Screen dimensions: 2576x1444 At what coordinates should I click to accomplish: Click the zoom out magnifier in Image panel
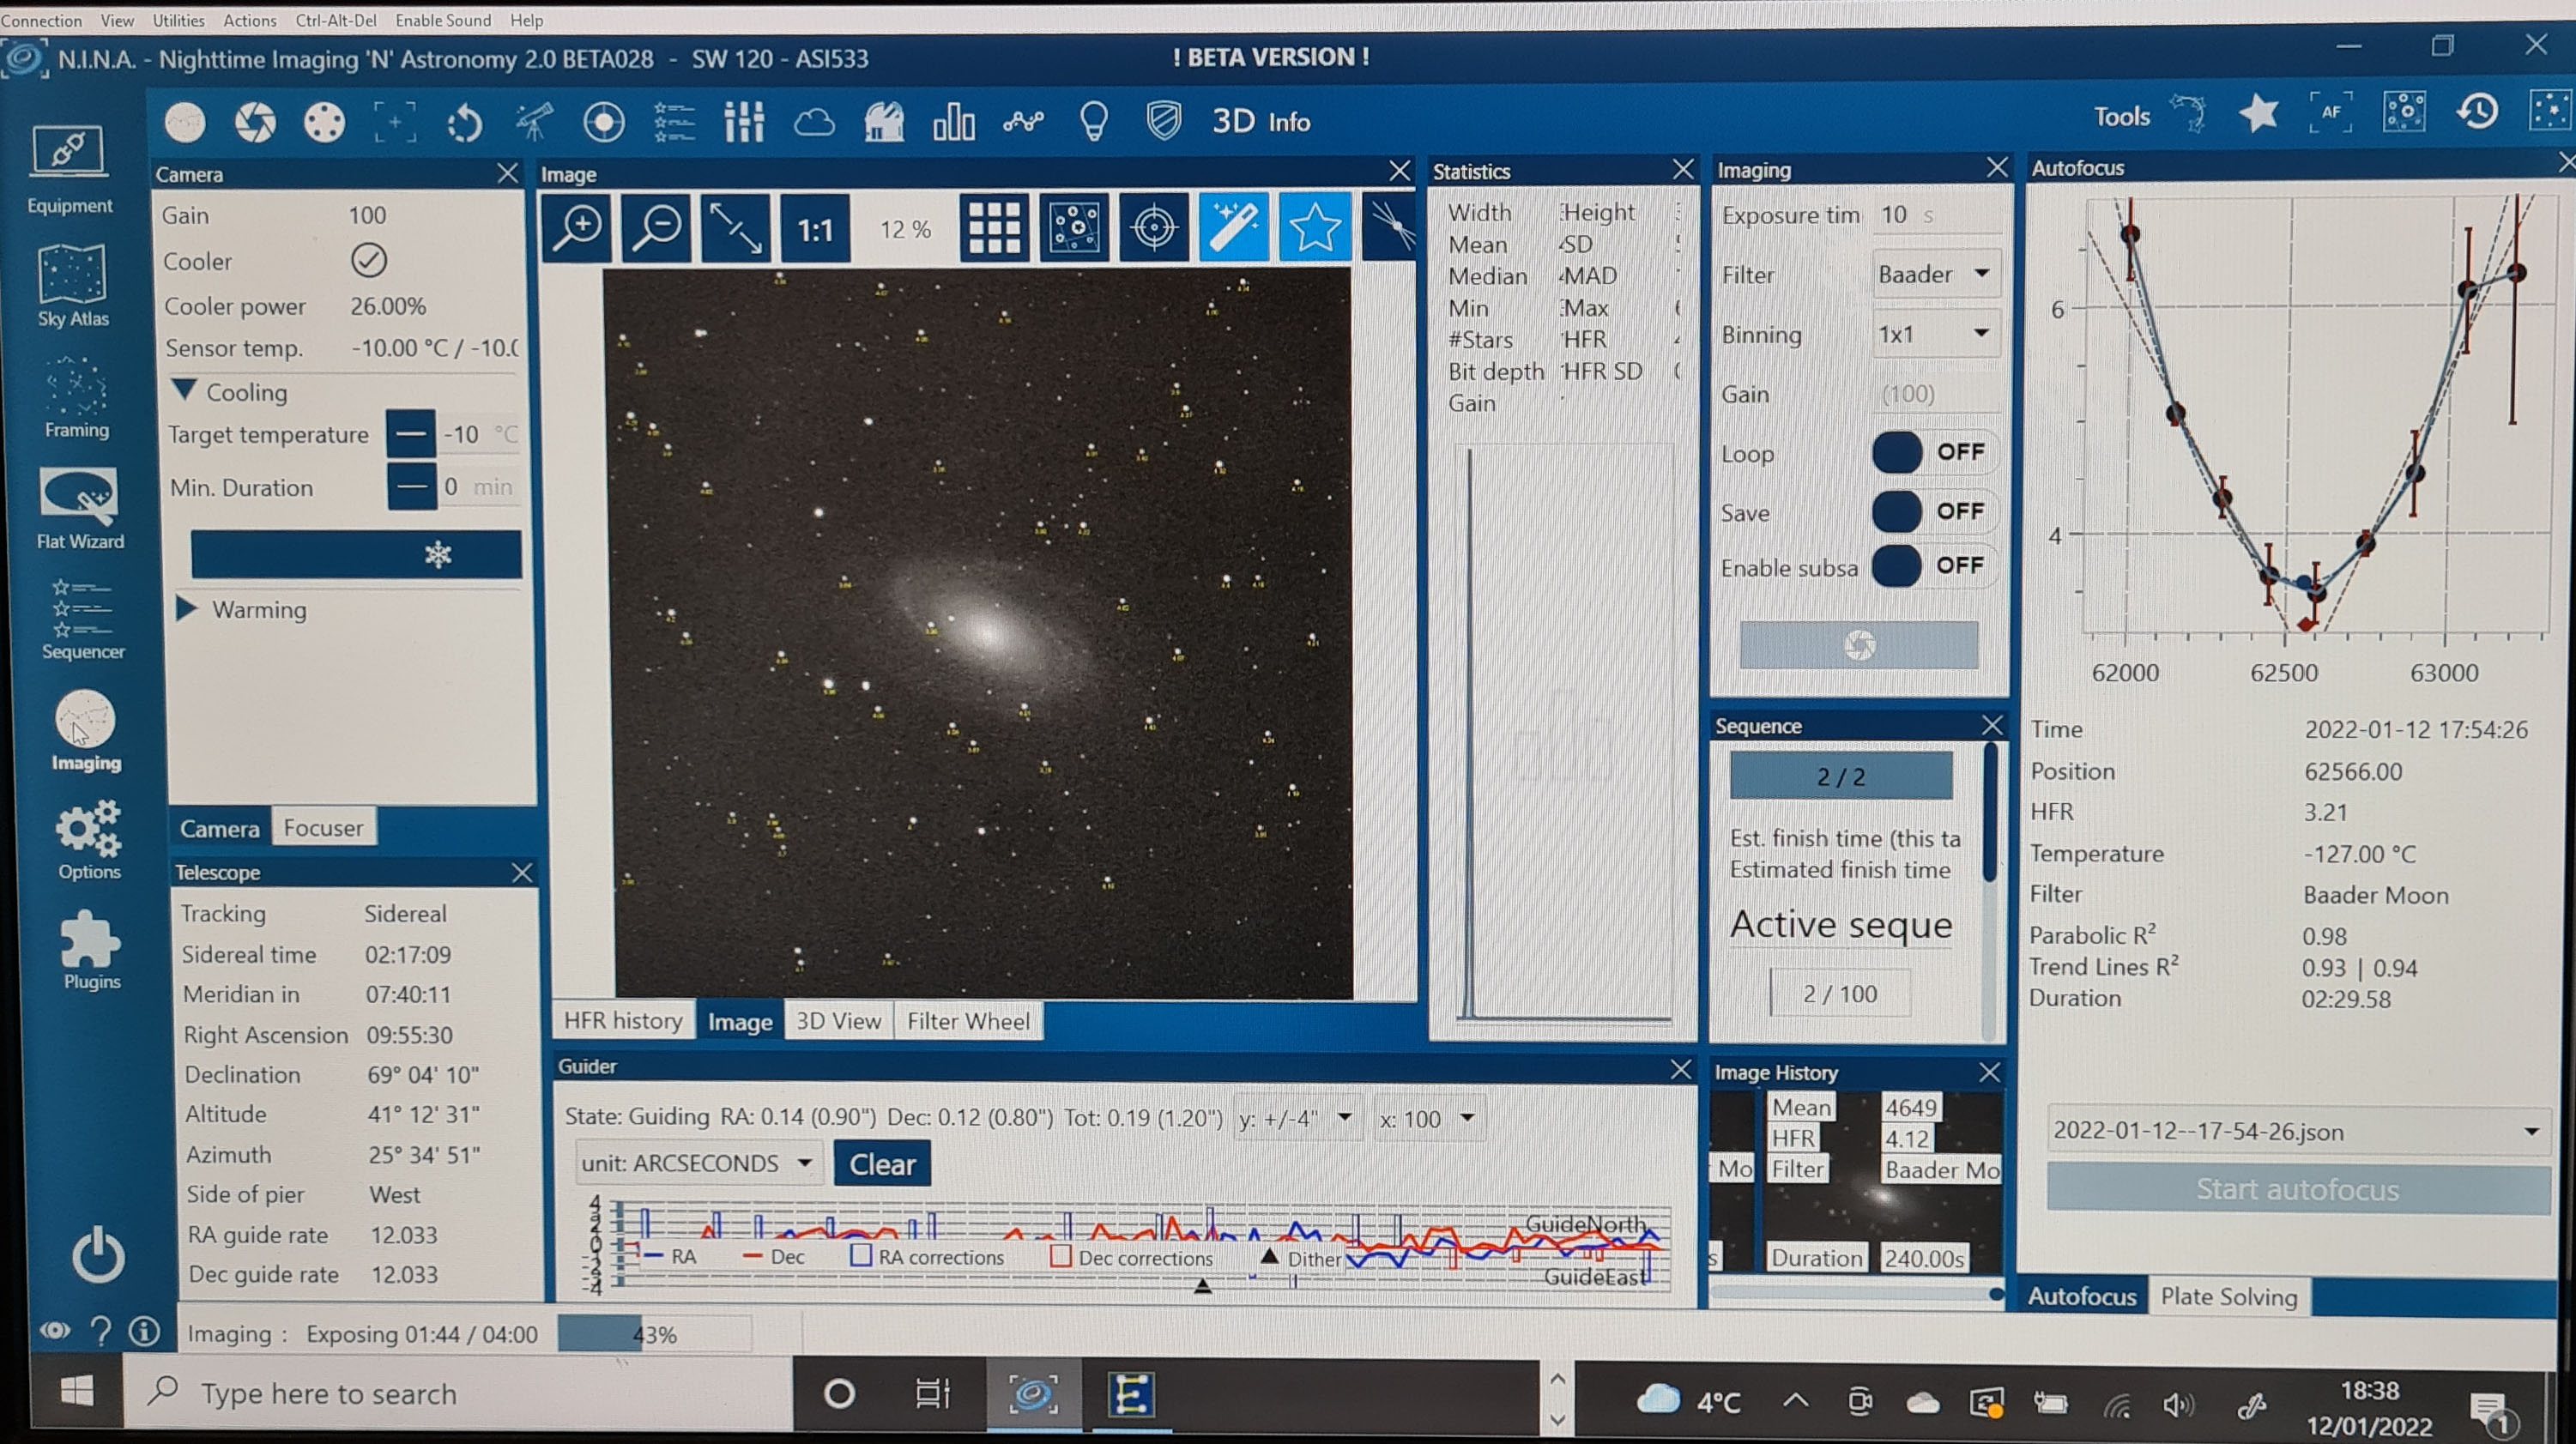point(657,228)
